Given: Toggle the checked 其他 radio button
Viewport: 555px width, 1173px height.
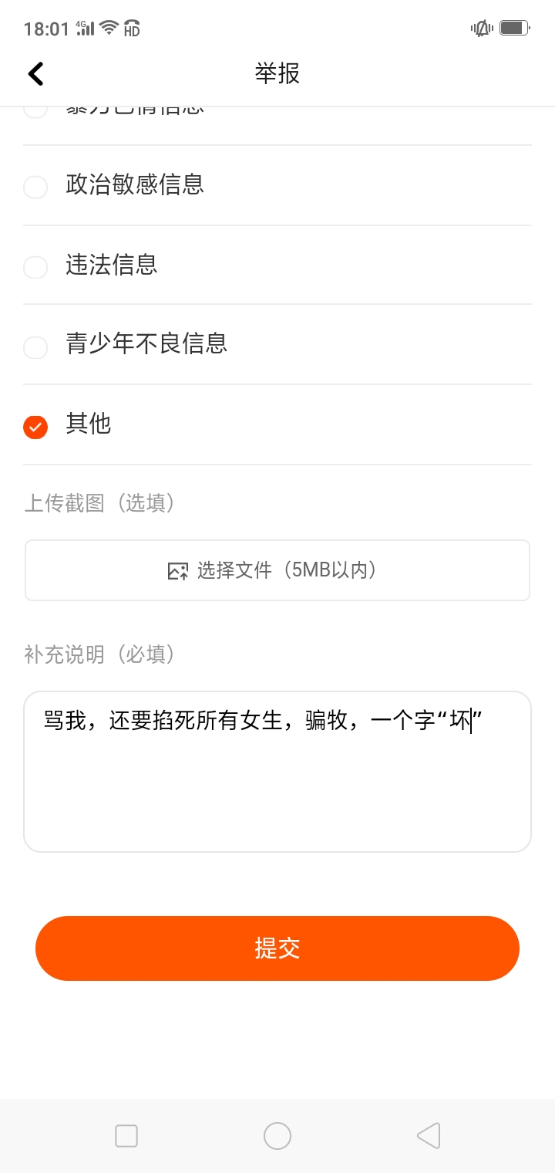Looking at the screenshot, I should coord(35,427).
